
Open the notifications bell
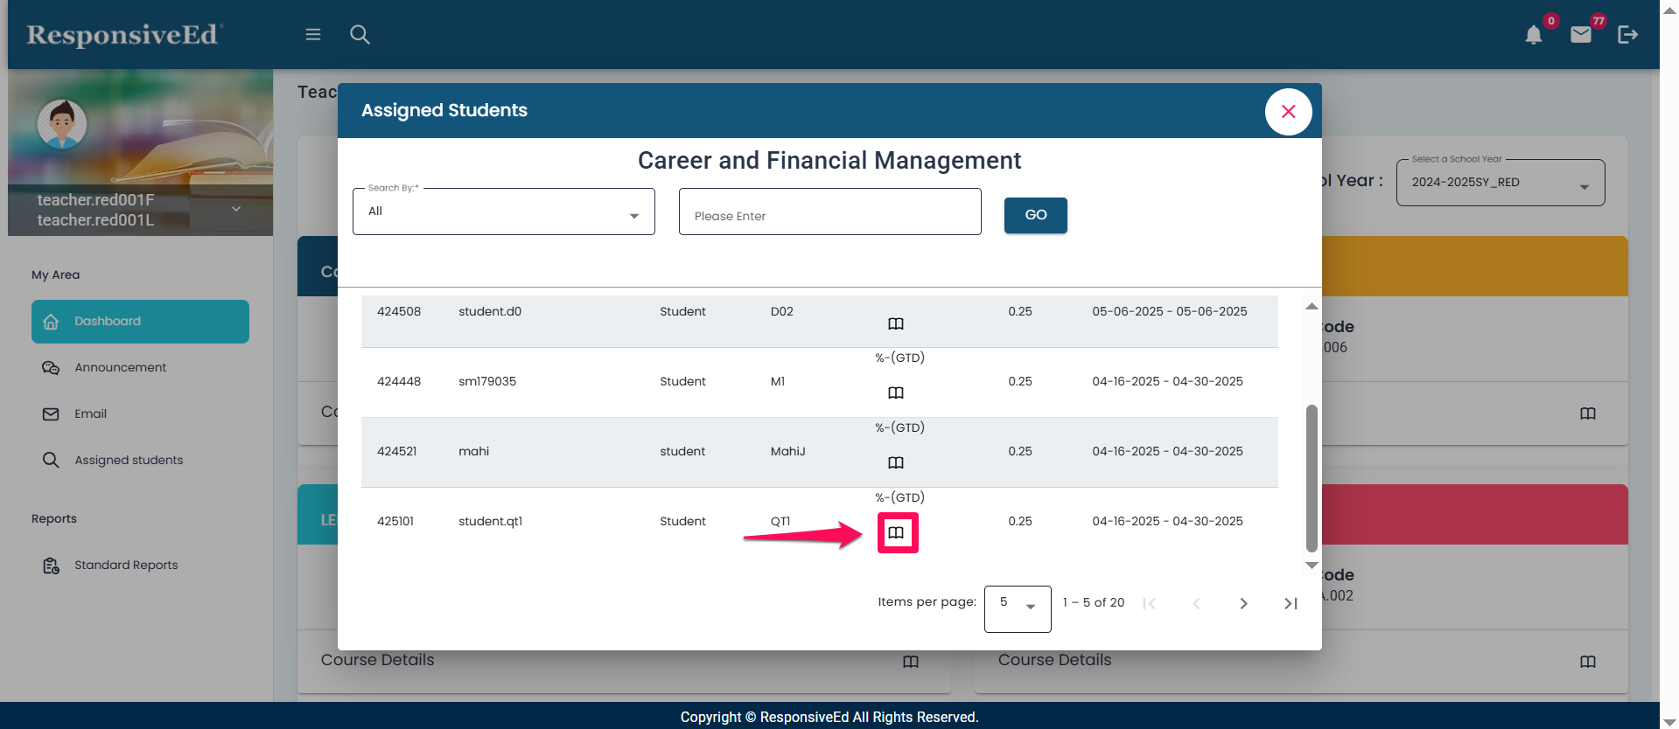click(x=1533, y=35)
